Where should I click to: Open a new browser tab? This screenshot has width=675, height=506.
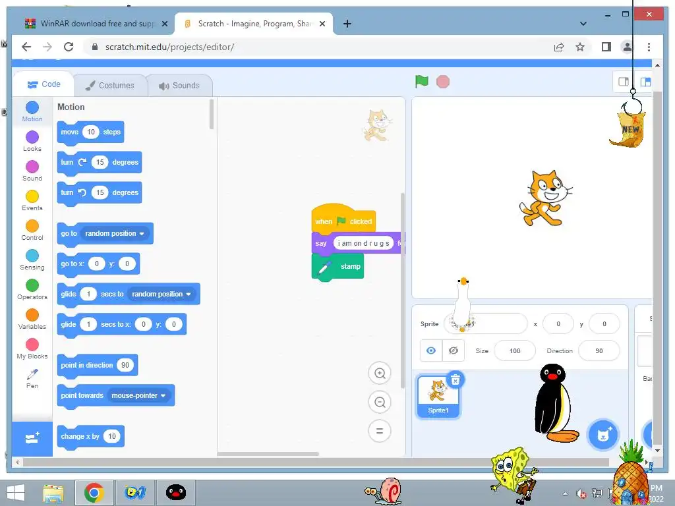[347, 24]
